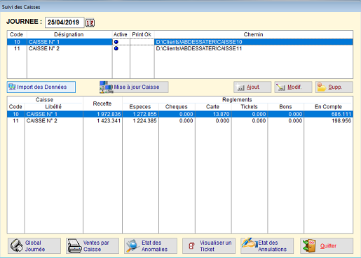361x258 pixels.
Task: Click the Carte column header
Action: 212,107
